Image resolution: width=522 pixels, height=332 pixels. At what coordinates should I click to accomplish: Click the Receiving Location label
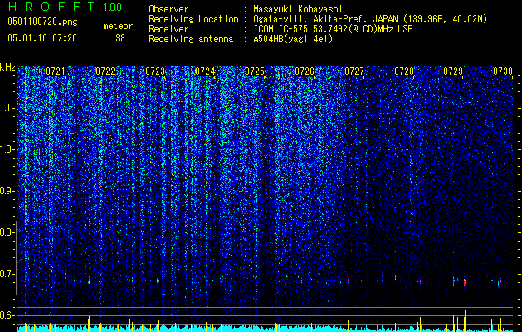click(193, 19)
